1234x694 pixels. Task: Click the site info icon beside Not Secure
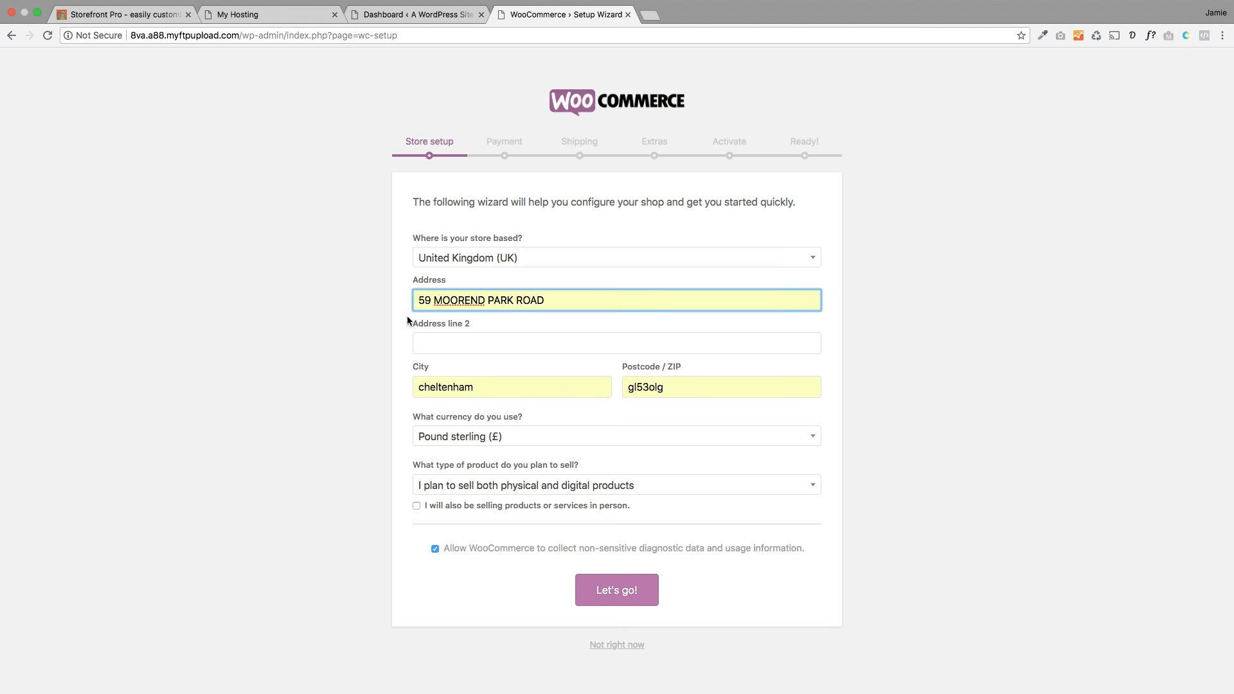[x=68, y=35]
